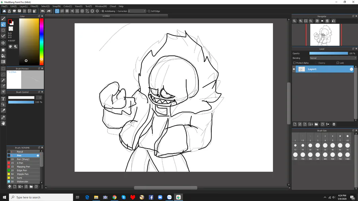Open the cloud icon in top toolbar
The image size is (358, 201).
click(x=4, y=11)
